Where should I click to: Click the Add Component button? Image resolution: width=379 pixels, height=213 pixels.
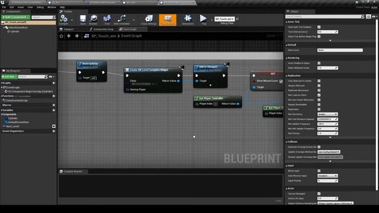point(16,17)
